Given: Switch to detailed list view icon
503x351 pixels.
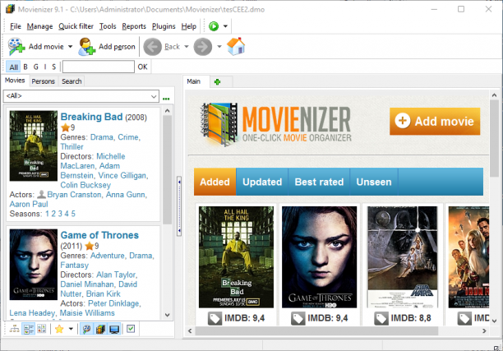Looking at the screenshot, I should [29, 329].
